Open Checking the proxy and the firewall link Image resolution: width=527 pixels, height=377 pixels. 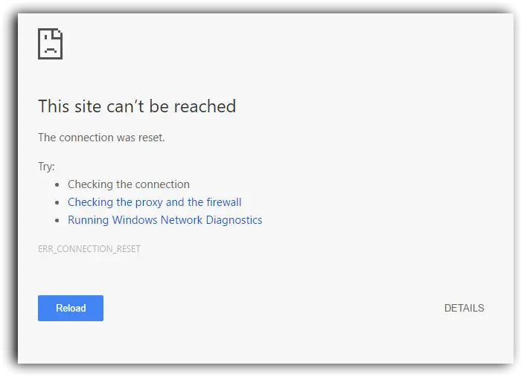tap(155, 202)
